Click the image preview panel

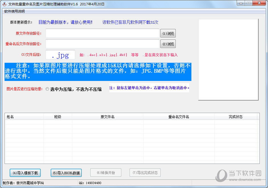pyautogui.click(x=228, y=60)
